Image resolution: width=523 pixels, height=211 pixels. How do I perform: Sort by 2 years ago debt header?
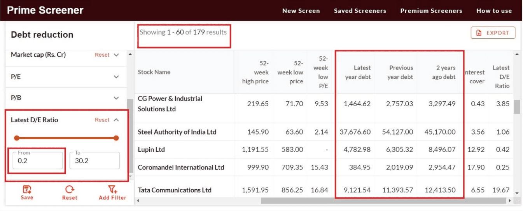click(x=444, y=72)
